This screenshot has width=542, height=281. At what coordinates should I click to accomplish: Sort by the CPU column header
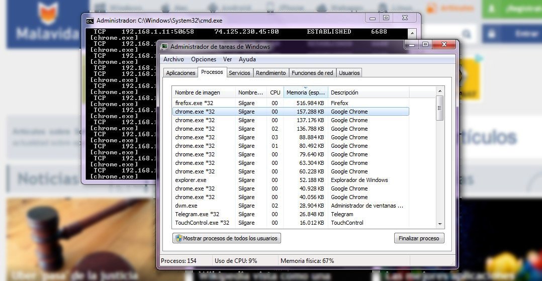275,92
